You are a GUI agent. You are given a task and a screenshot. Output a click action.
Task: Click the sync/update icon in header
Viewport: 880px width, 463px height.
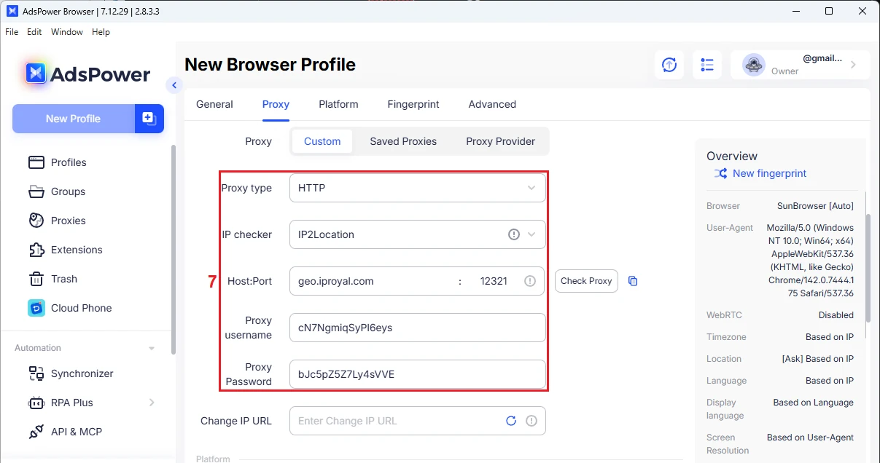tap(669, 65)
